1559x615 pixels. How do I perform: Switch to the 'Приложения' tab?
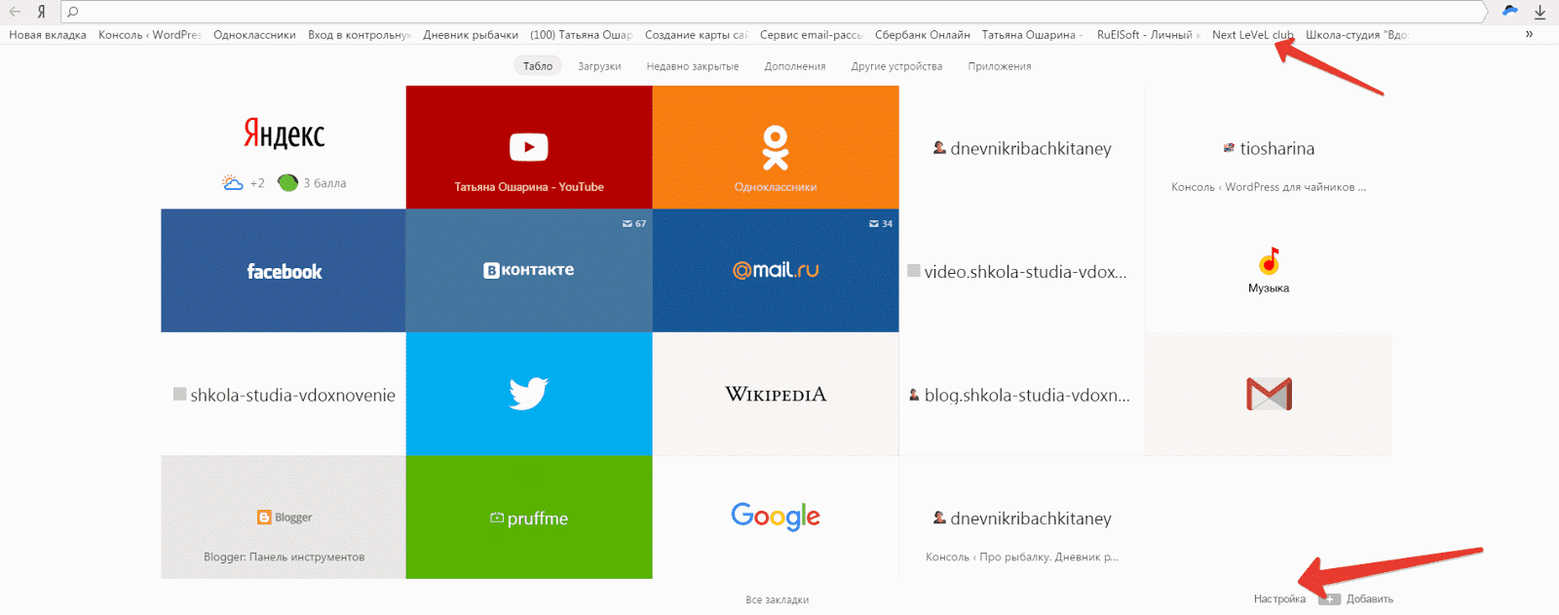(x=1000, y=66)
